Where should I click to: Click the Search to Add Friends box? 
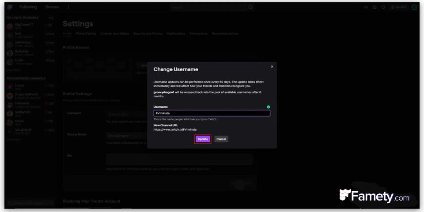30,203
